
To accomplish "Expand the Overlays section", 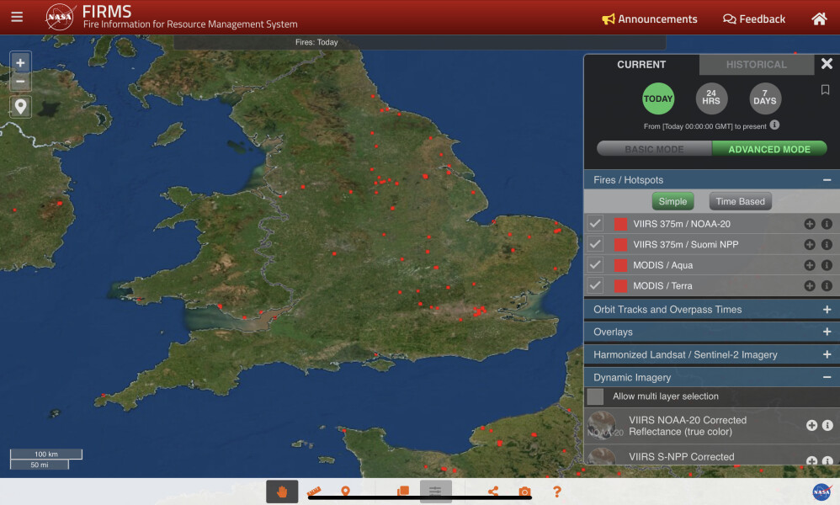I will [828, 332].
